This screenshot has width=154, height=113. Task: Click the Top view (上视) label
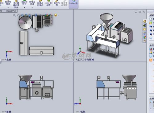(9, 60)
